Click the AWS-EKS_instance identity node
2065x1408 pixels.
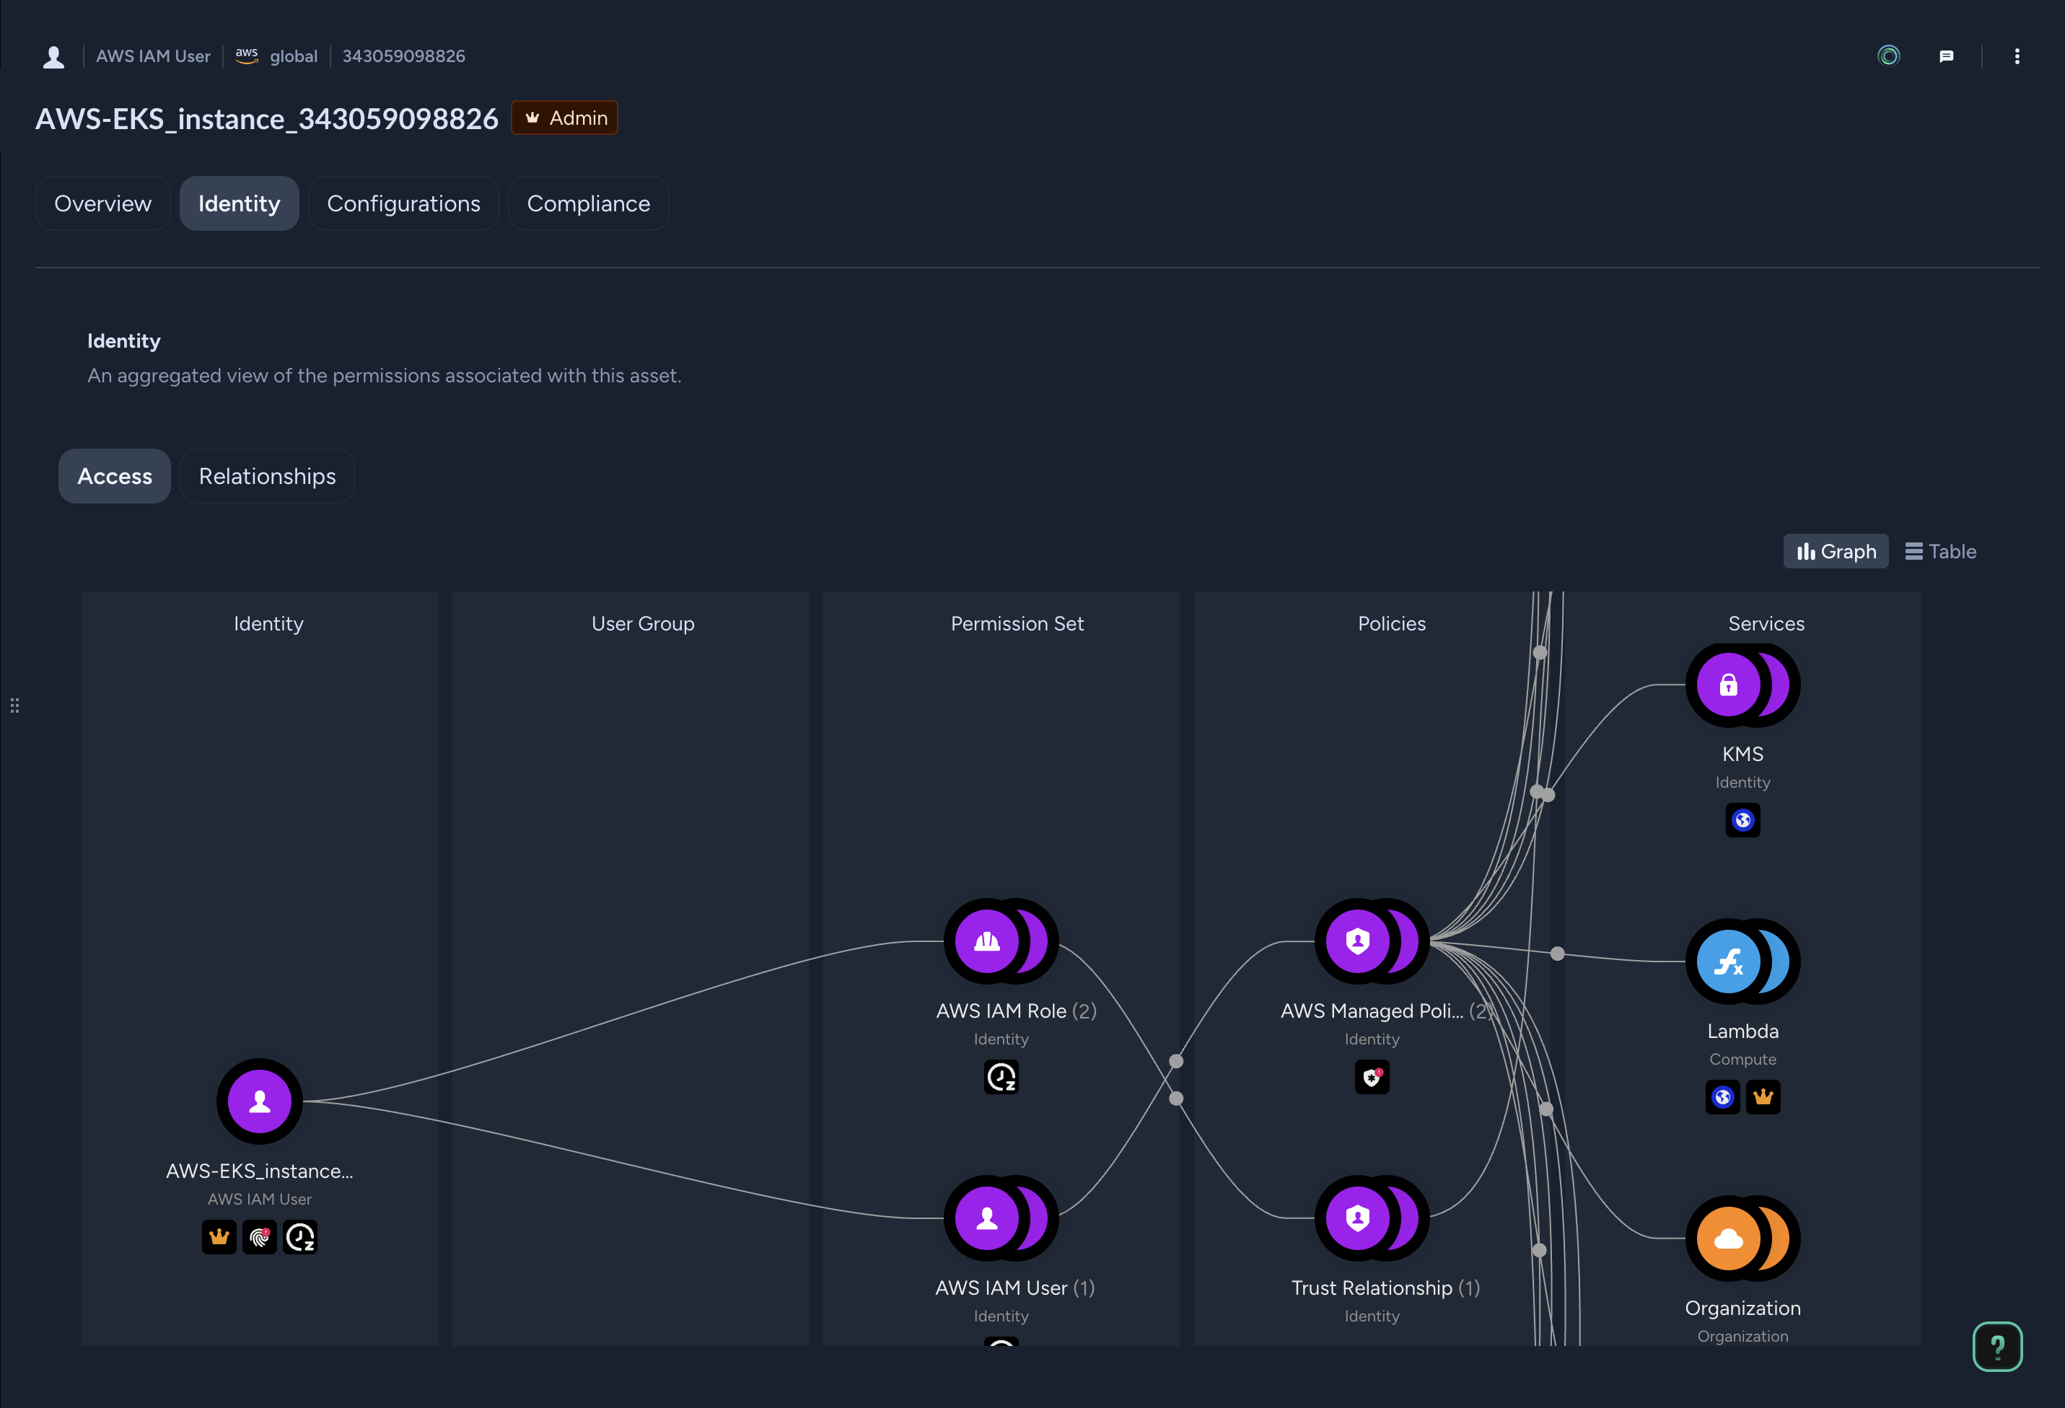pyautogui.click(x=260, y=1101)
